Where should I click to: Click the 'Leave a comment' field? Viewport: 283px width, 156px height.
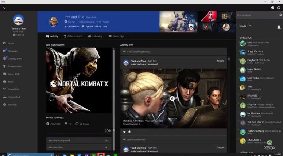(x=174, y=140)
